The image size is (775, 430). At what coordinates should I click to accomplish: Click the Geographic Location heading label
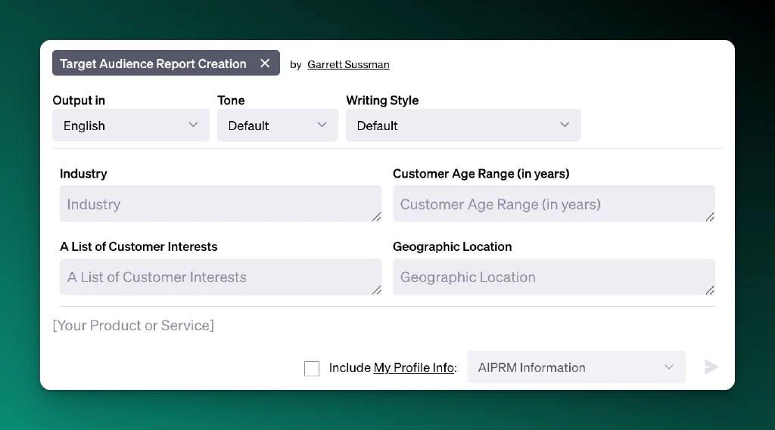point(453,246)
